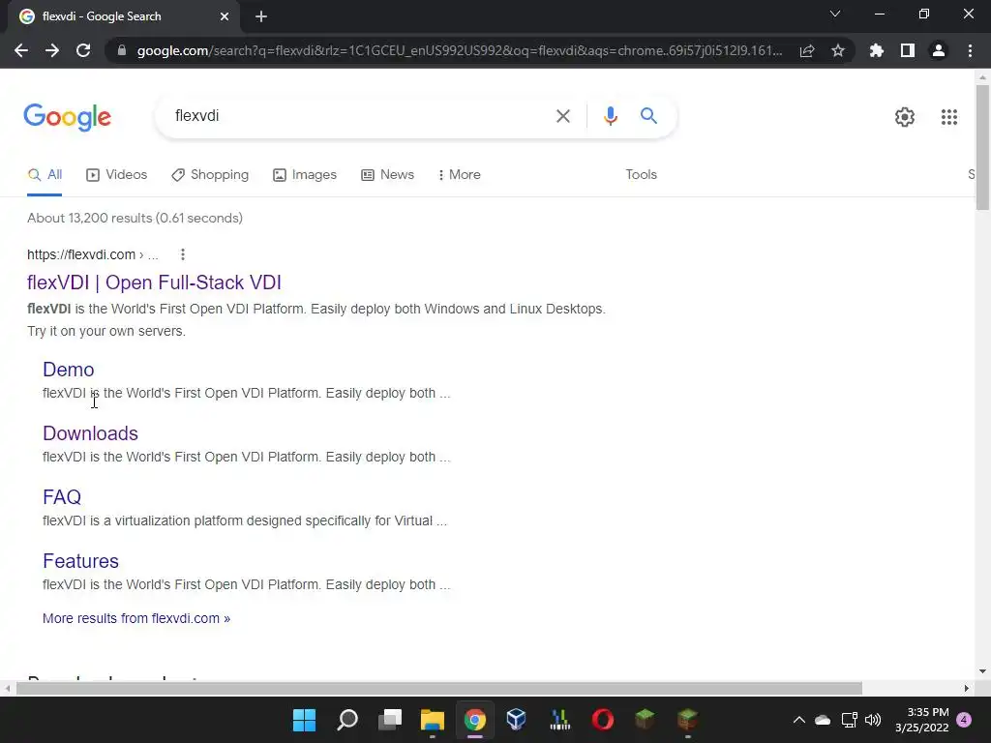Click the scroll down arrow
The image size is (991, 743).
(x=982, y=671)
